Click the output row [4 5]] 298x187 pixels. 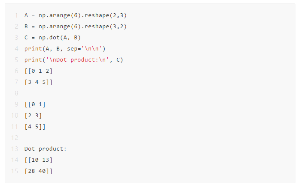pos(35,127)
